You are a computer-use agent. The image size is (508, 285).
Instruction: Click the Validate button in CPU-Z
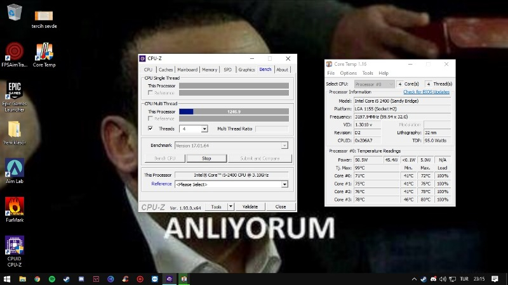250,206
